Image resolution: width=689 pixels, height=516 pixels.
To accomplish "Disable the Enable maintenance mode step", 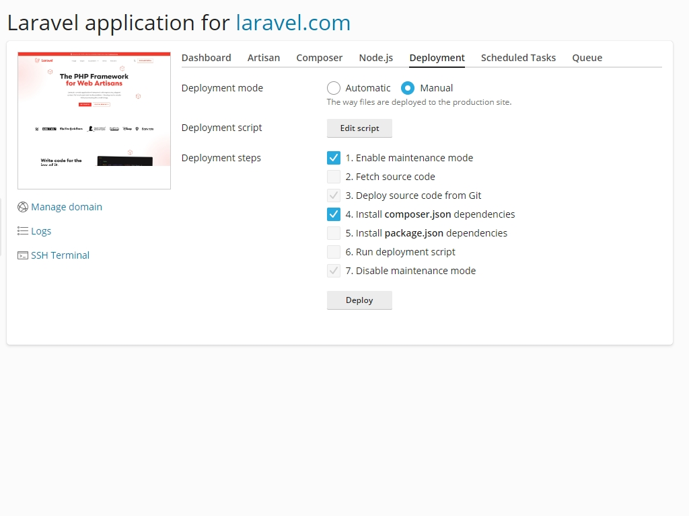I will click(334, 157).
